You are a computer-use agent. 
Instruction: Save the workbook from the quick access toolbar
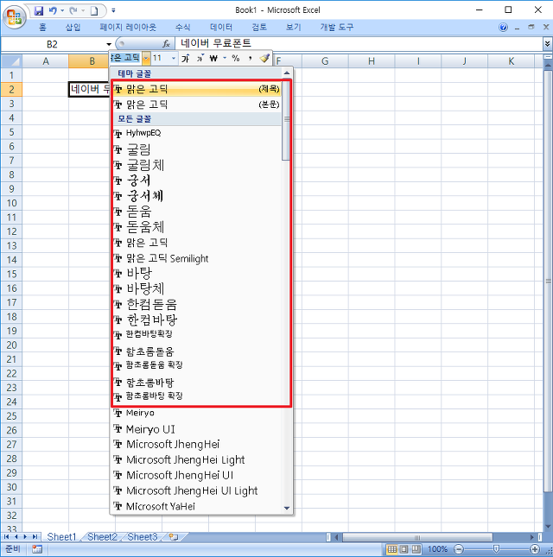(x=38, y=10)
